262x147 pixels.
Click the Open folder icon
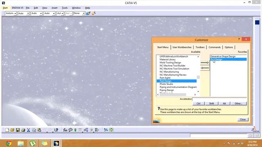(12, 130)
